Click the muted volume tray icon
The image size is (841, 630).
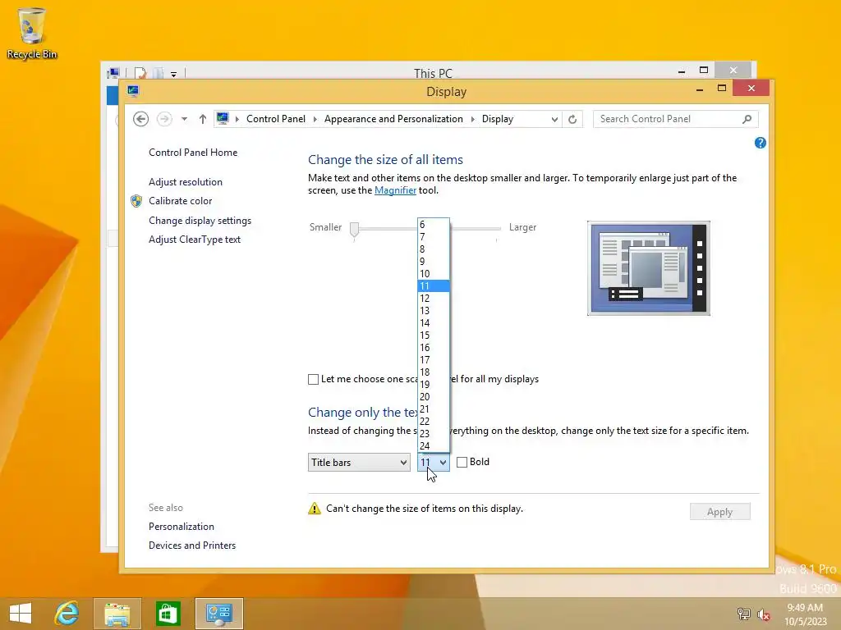pos(763,614)
